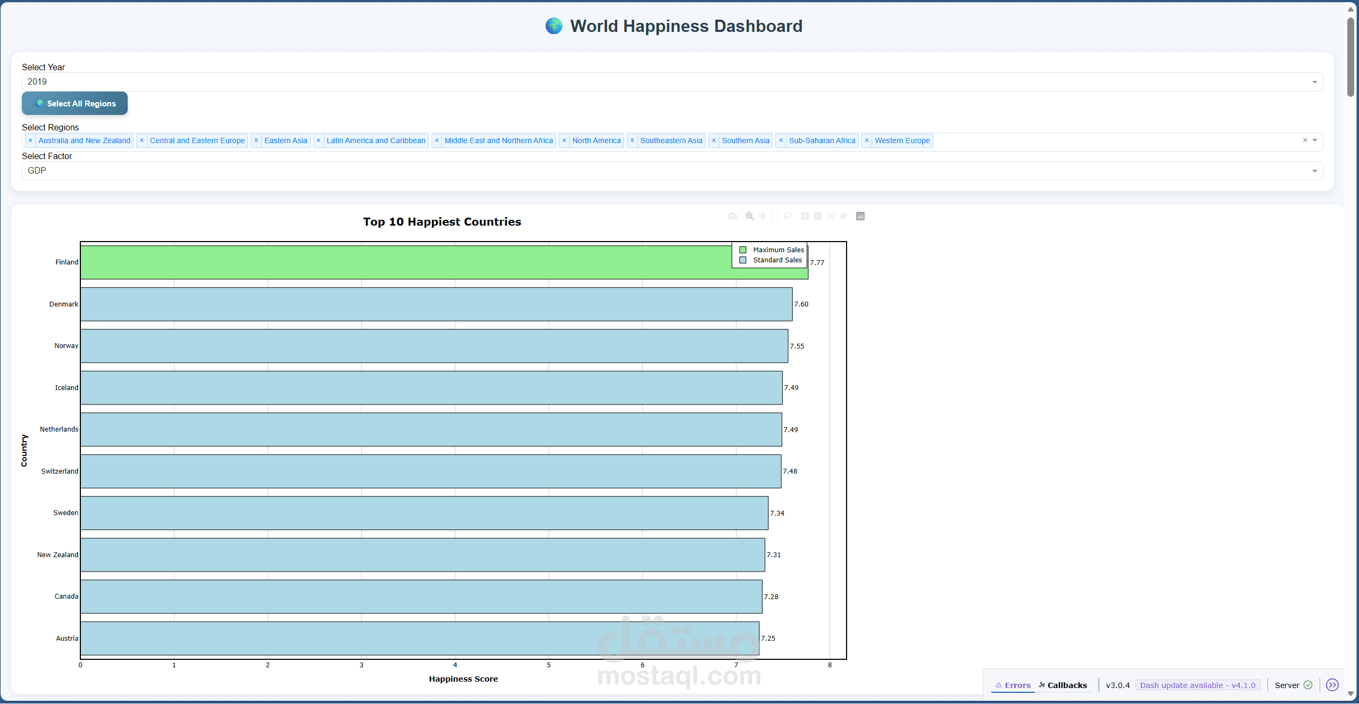This screenshot has width=1359, height=704.
Task: Click the page vertical scrollbar thumb
Action: coord(1351,57)
